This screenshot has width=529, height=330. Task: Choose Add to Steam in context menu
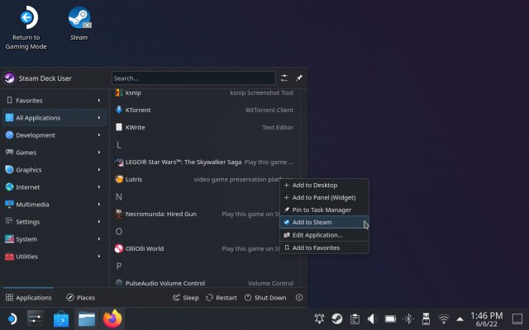324,222
